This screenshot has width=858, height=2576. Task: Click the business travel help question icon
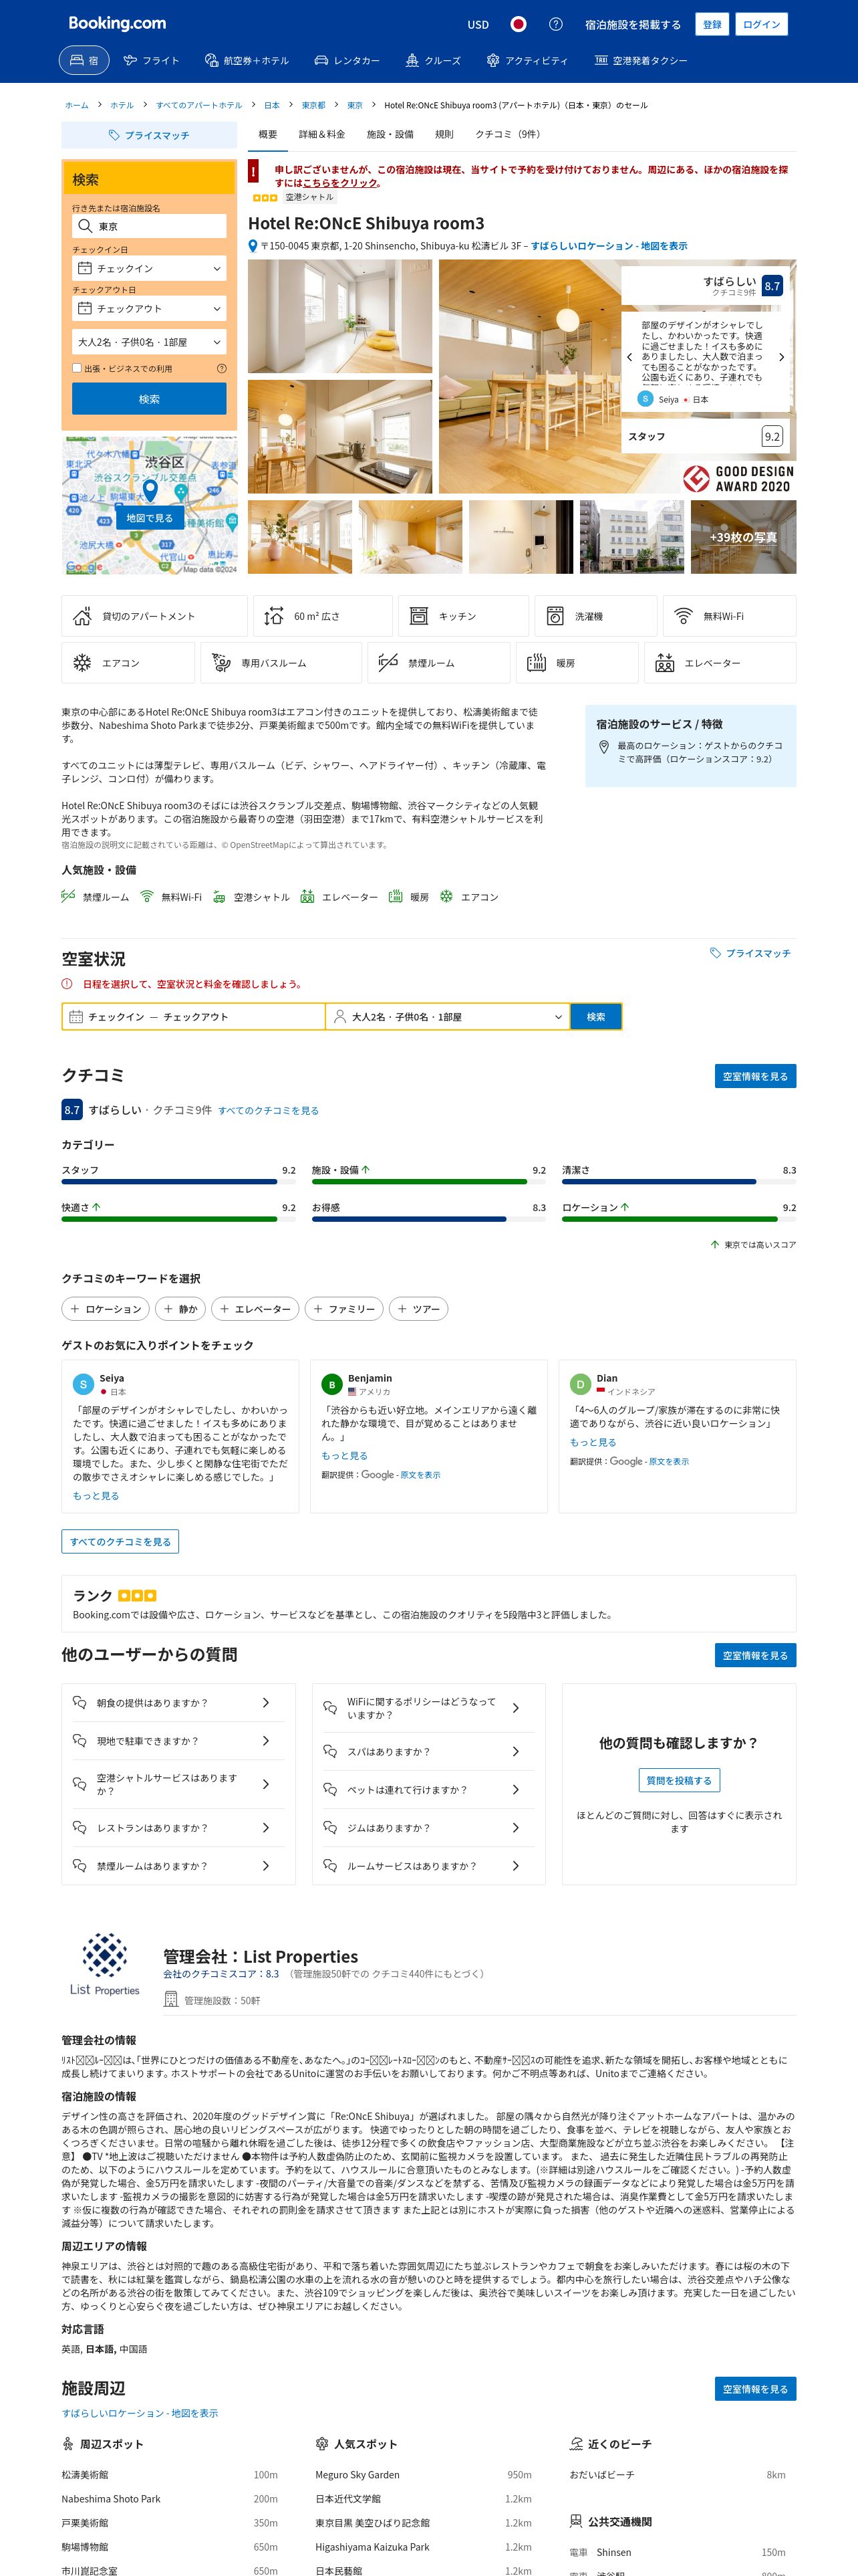[x=221, y=368]
